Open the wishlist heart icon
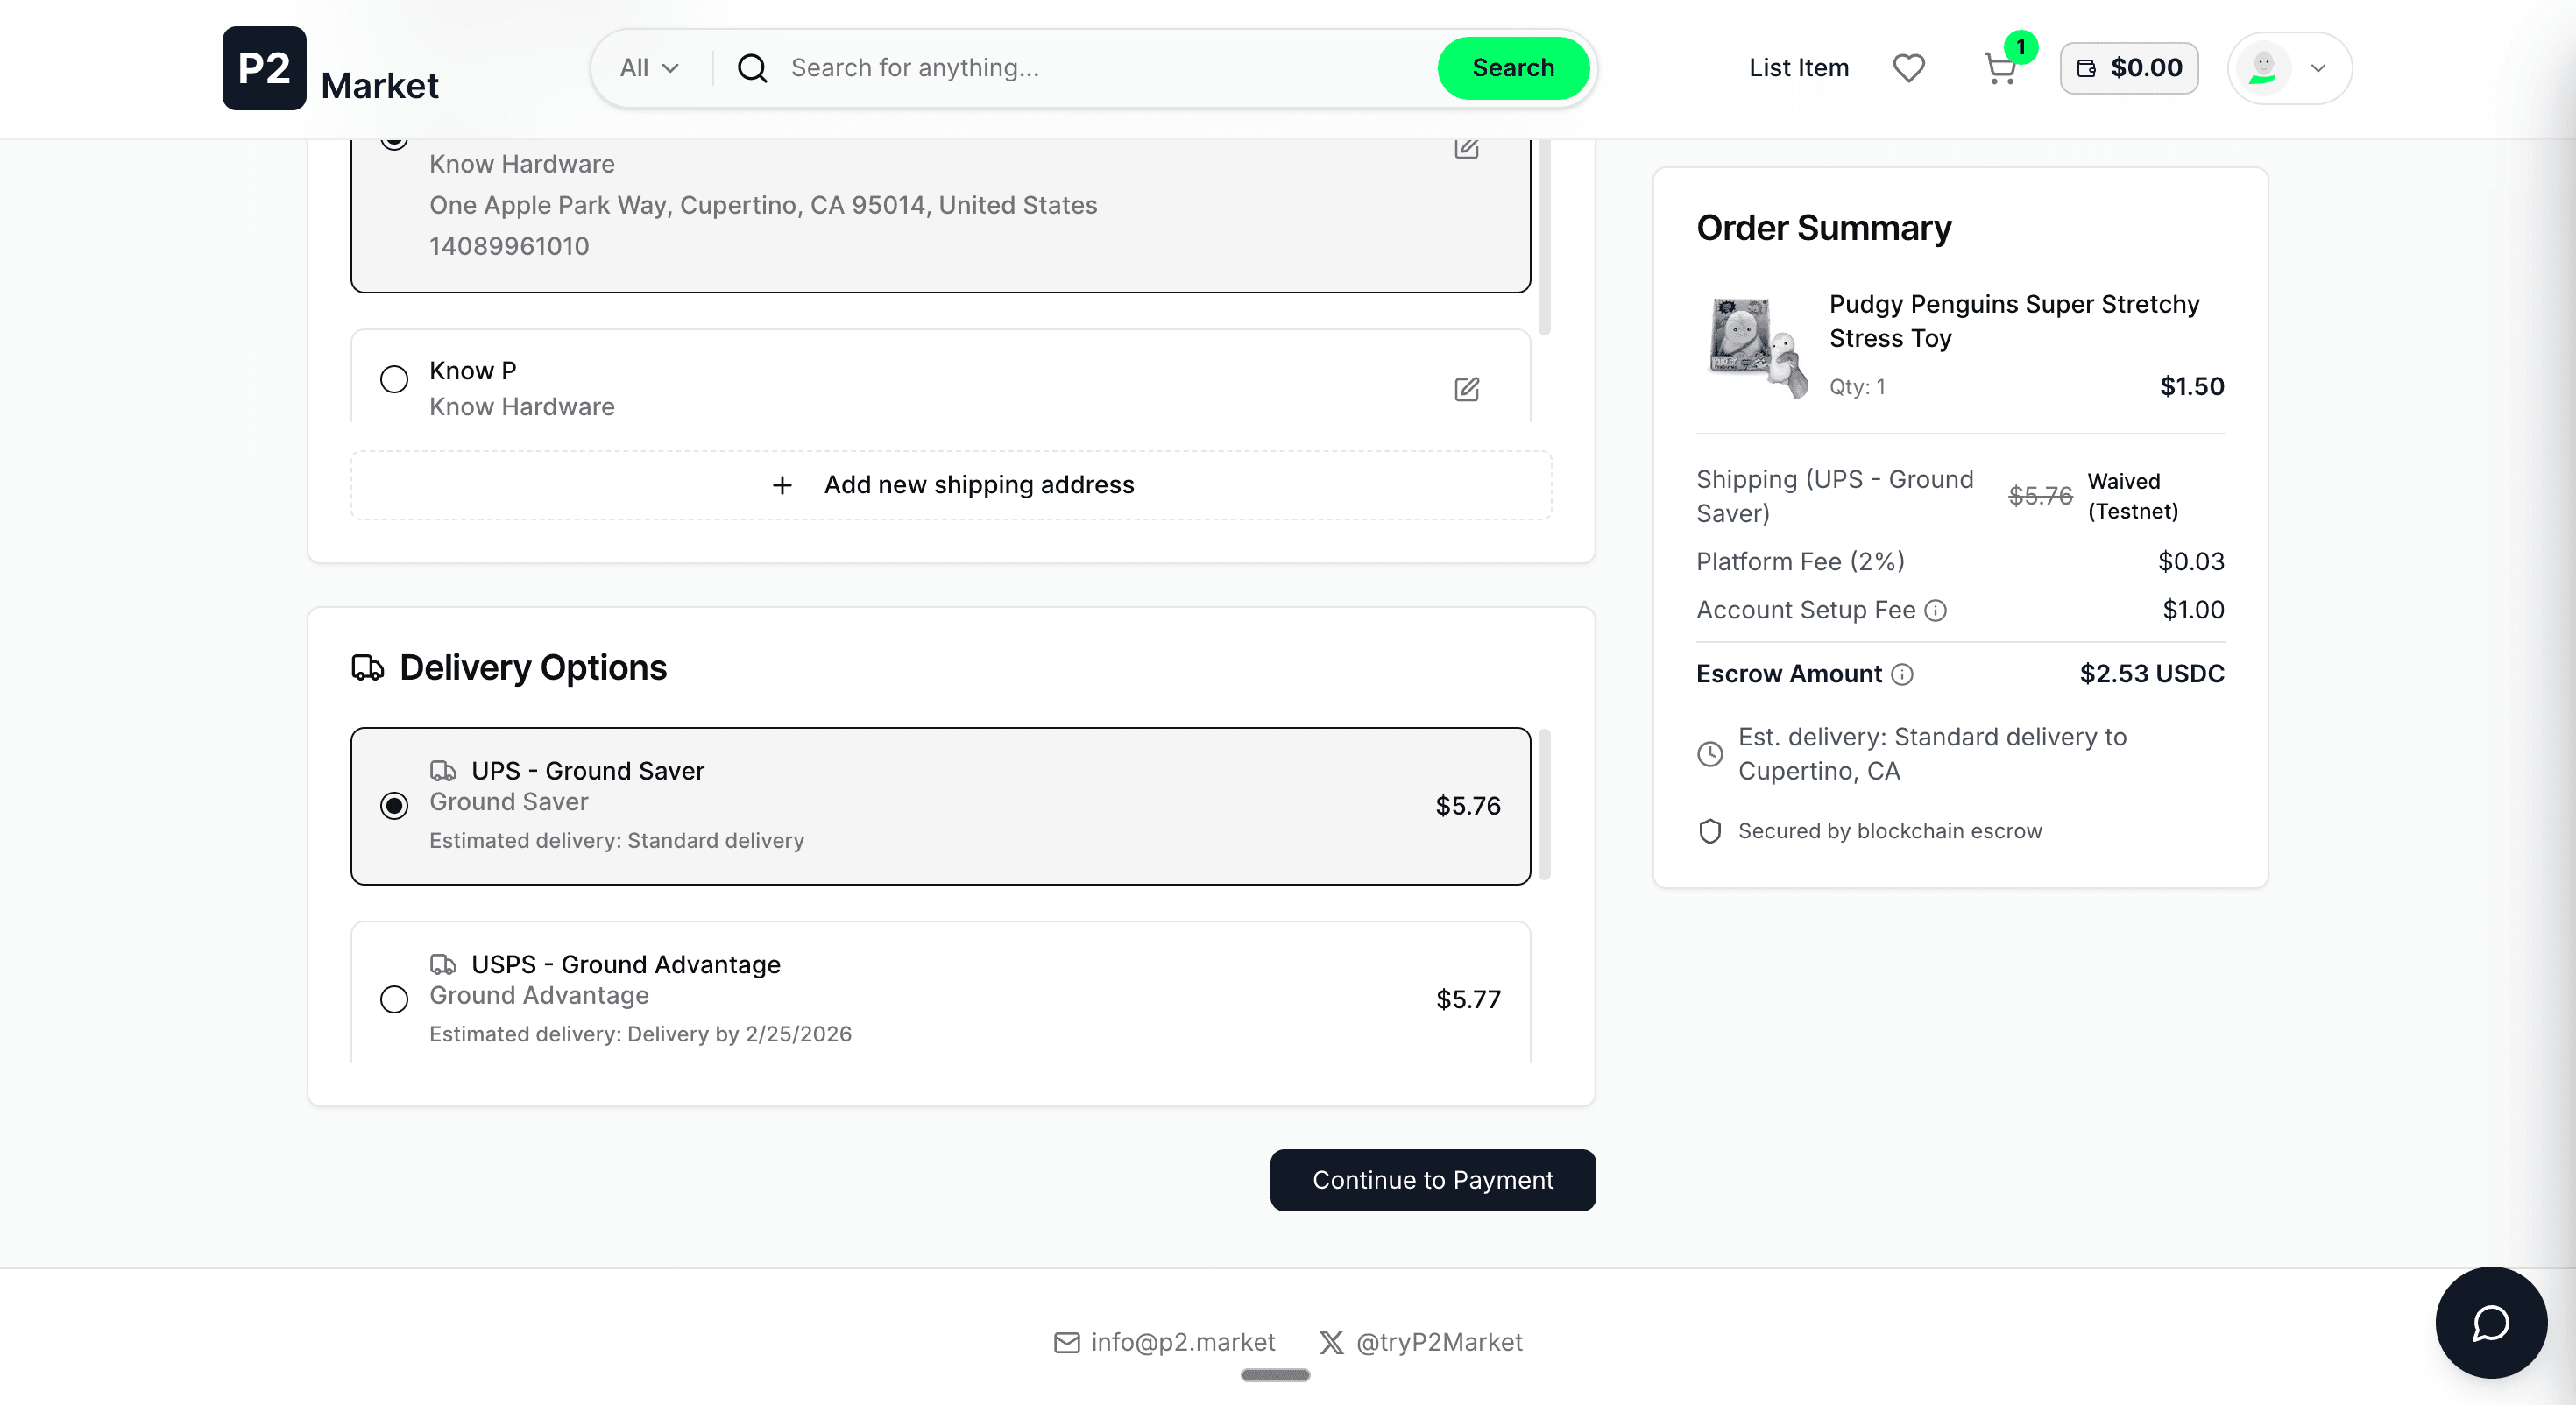This screenshot has height=1405, width=2576. (x=1908, y=68)
